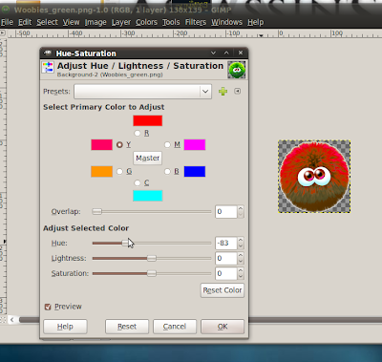Select the G primary color radio button

coord(119,172)
